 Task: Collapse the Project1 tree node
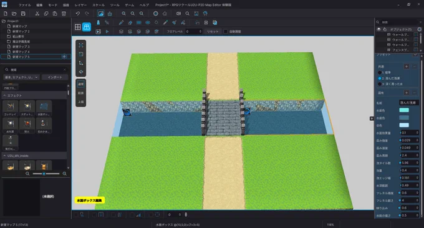[4, 21]
